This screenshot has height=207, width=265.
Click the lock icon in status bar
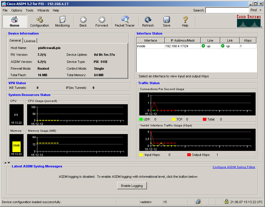226,202
